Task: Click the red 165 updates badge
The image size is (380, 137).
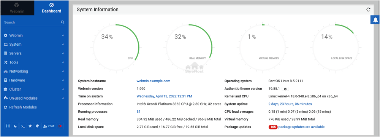Action: (273, 127)
